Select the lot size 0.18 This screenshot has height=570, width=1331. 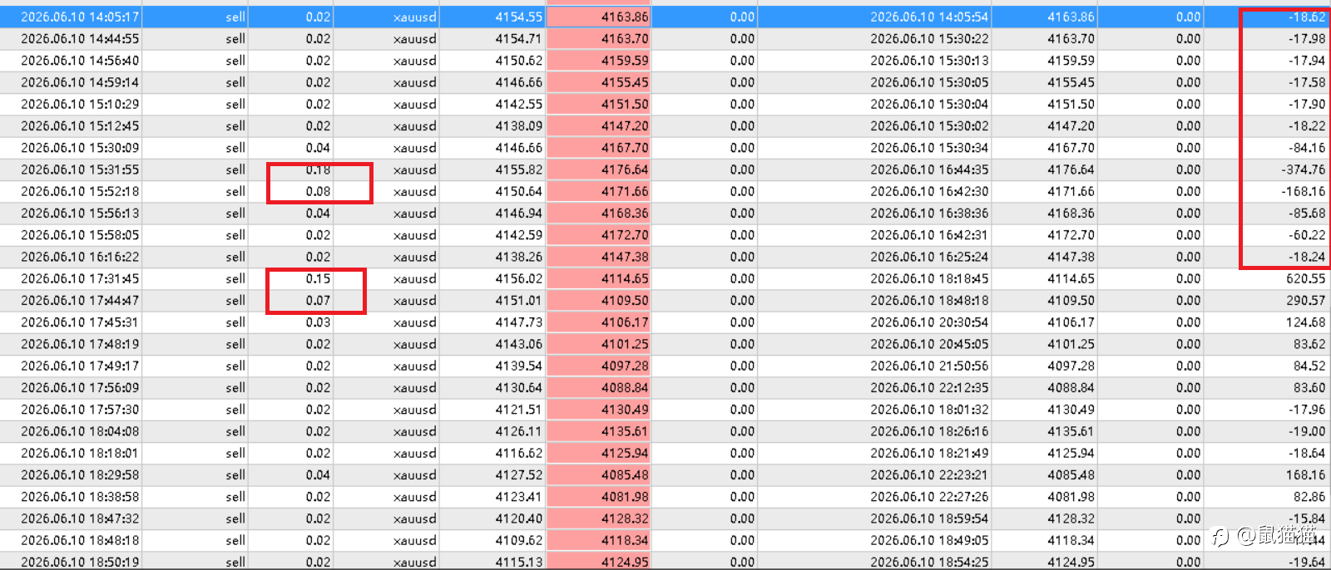(318, 170)
